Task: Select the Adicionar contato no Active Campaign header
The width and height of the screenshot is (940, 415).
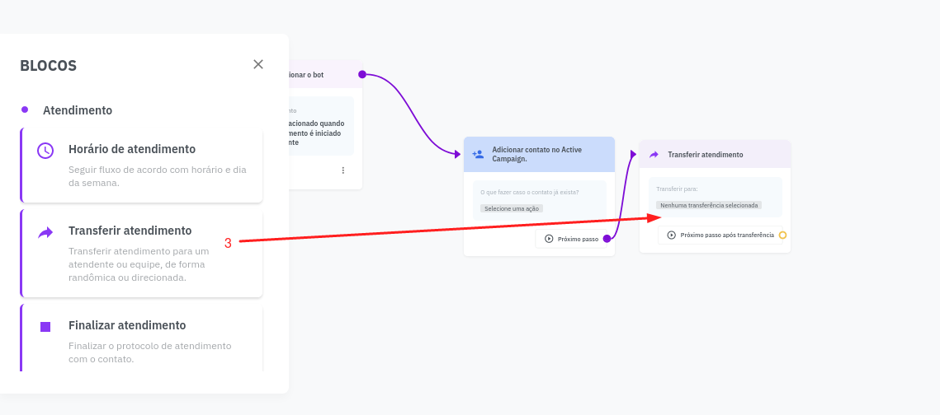Action: click(x=538, y=154)
